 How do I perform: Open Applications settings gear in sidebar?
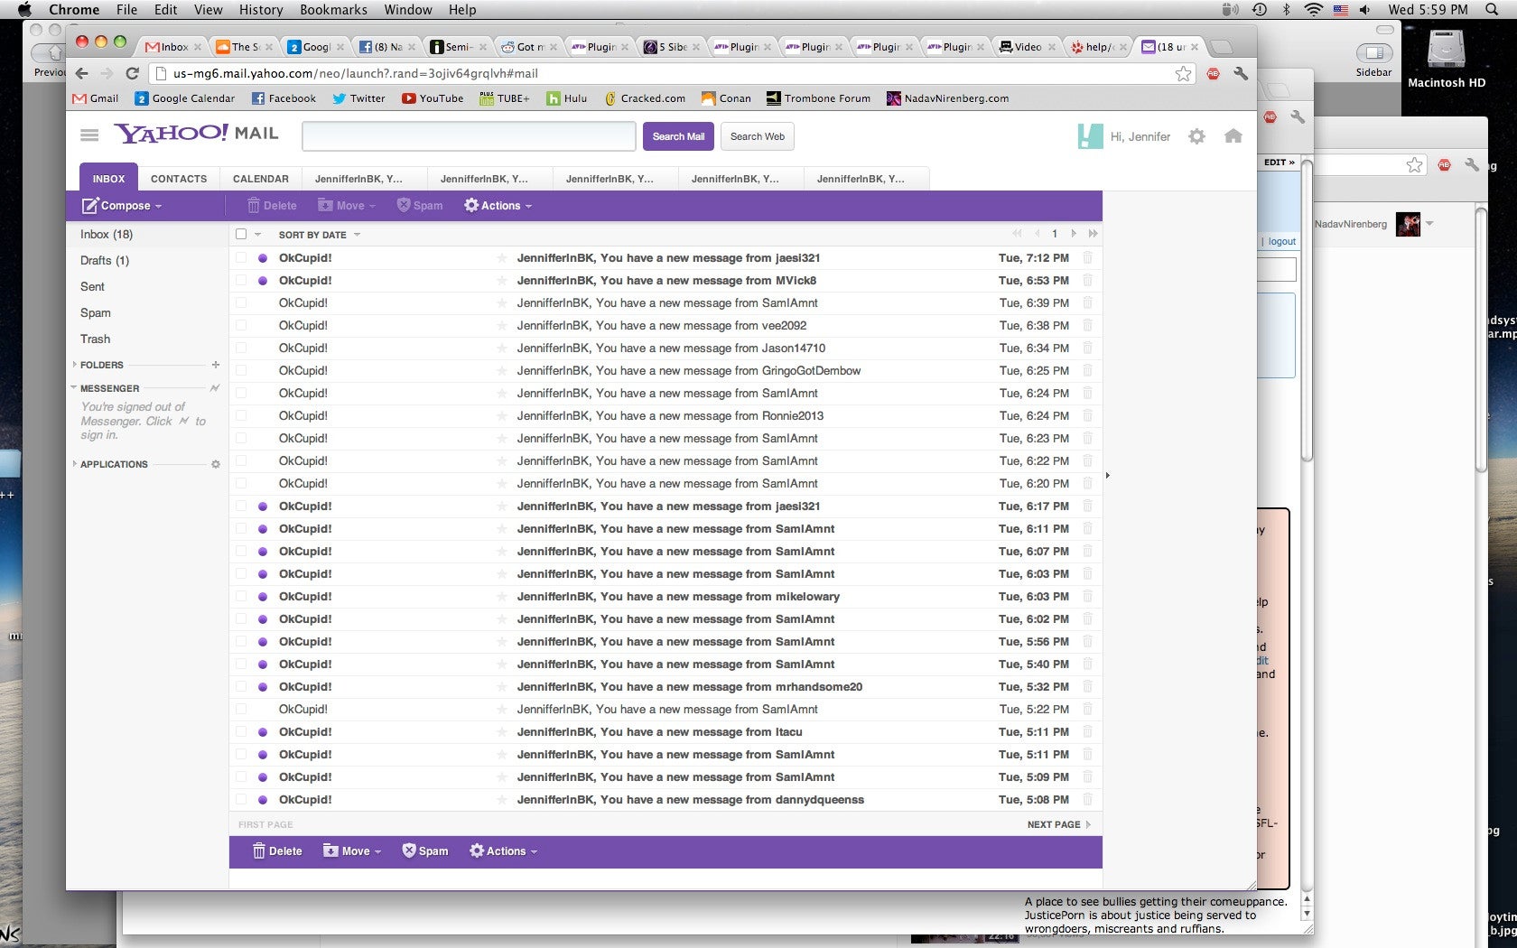[x=216, y=464]
